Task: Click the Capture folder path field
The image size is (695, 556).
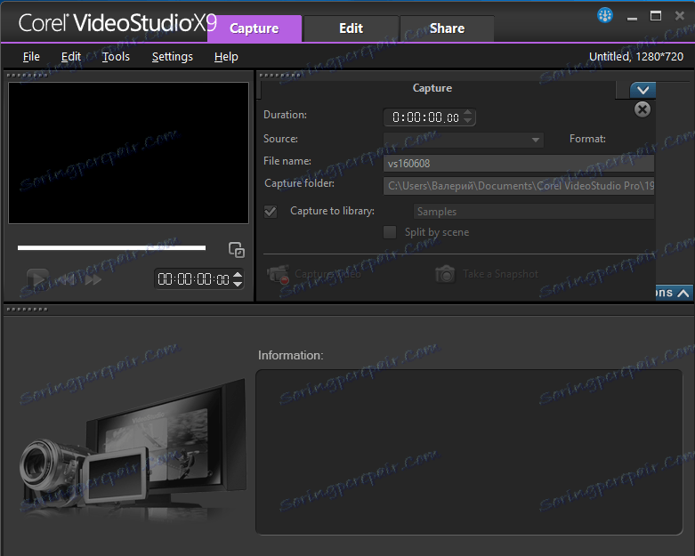Action: (x=519, y=186)
